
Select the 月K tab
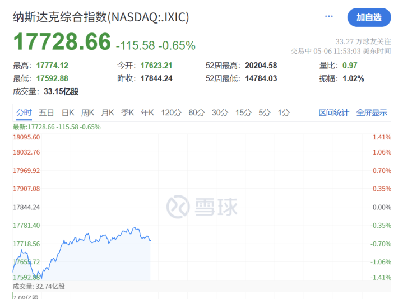(x=108, y=113)
